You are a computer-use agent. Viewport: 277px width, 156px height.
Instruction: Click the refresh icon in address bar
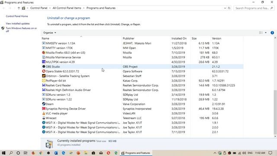pos(229,8)
